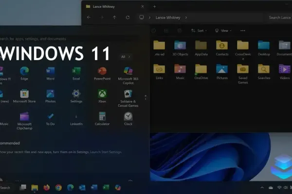Open Wi-Fi network icon in system tray
Image resolution: width=292 pixels, height=194 pixels.
pyautogui.click(x=279, y=188)
